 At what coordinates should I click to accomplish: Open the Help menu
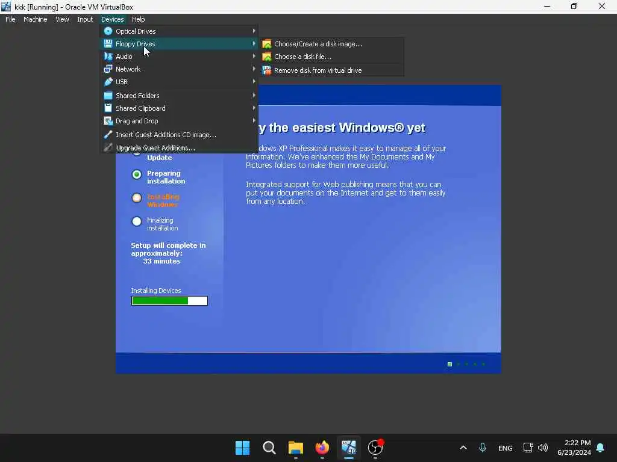[x=138, y=19]
